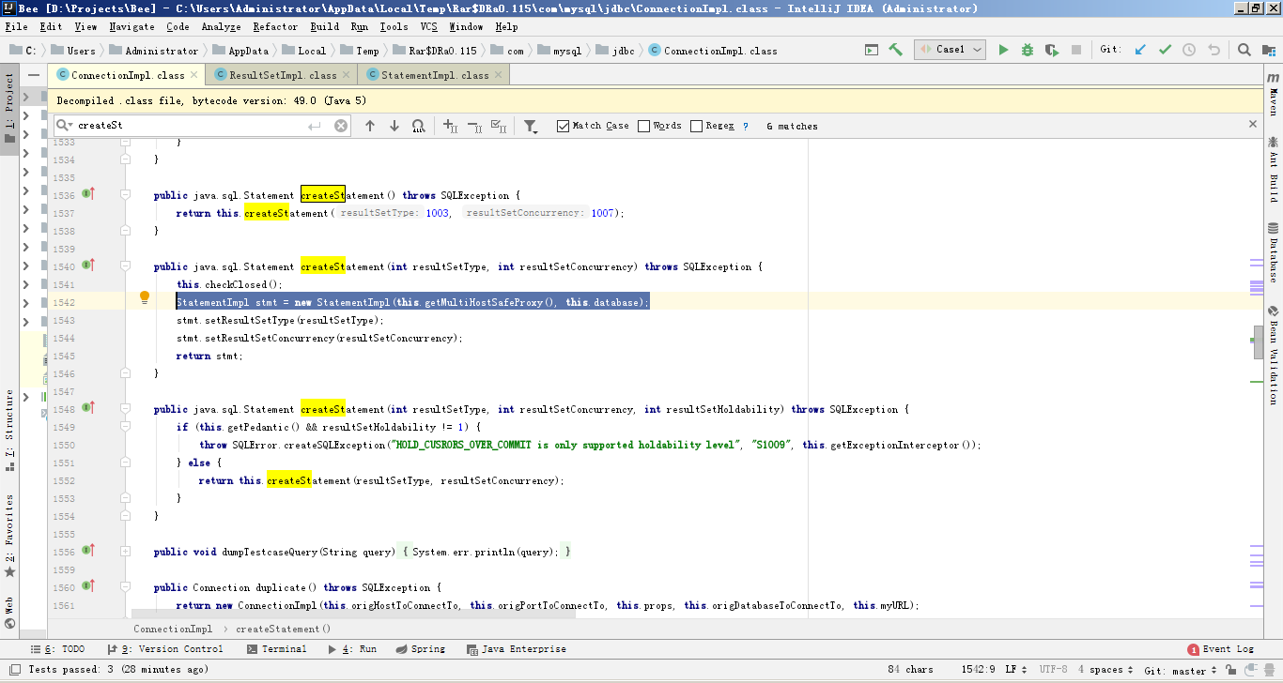Enable the Regex checkbox

696,126
